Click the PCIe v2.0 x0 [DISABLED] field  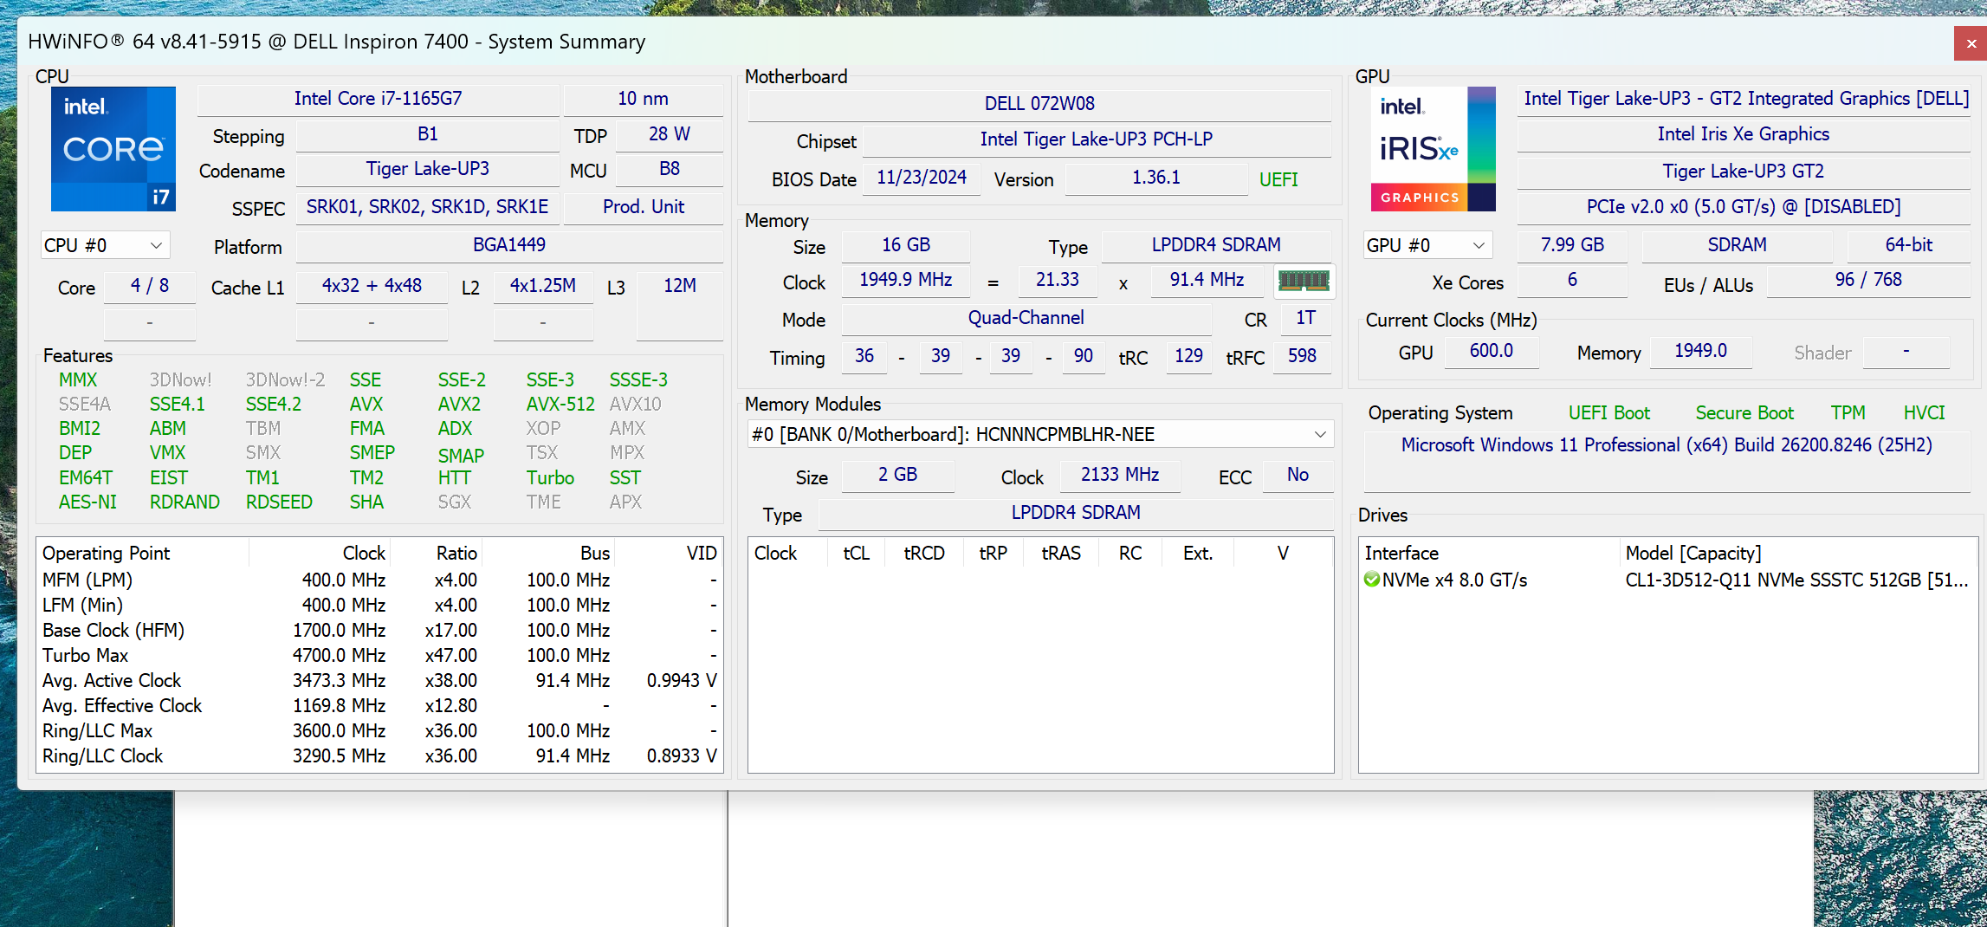coord(1744,207)
